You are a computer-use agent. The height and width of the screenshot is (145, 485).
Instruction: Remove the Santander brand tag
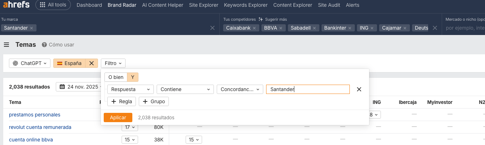[x=31, y=28]
